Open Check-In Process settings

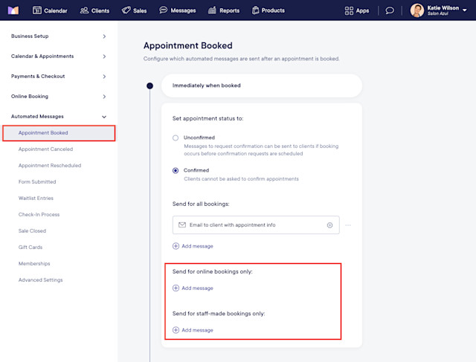click(39, 215)
